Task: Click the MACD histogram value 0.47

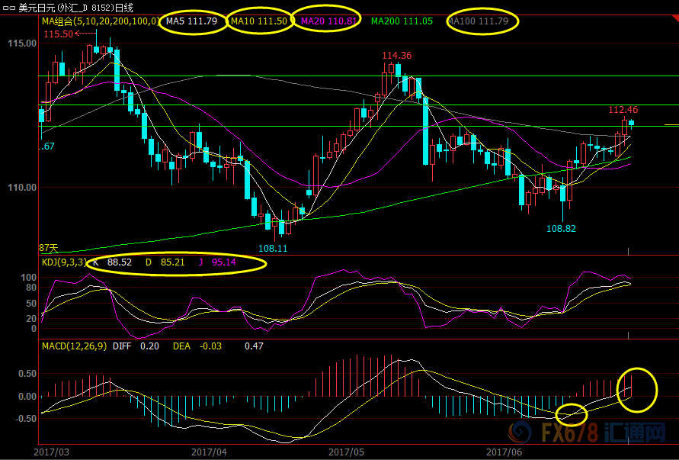Action: tap(254, 346)
